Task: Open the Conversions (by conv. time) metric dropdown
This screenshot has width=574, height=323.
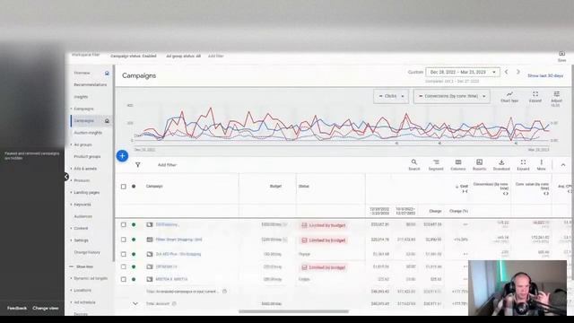Action: [452, 96]
